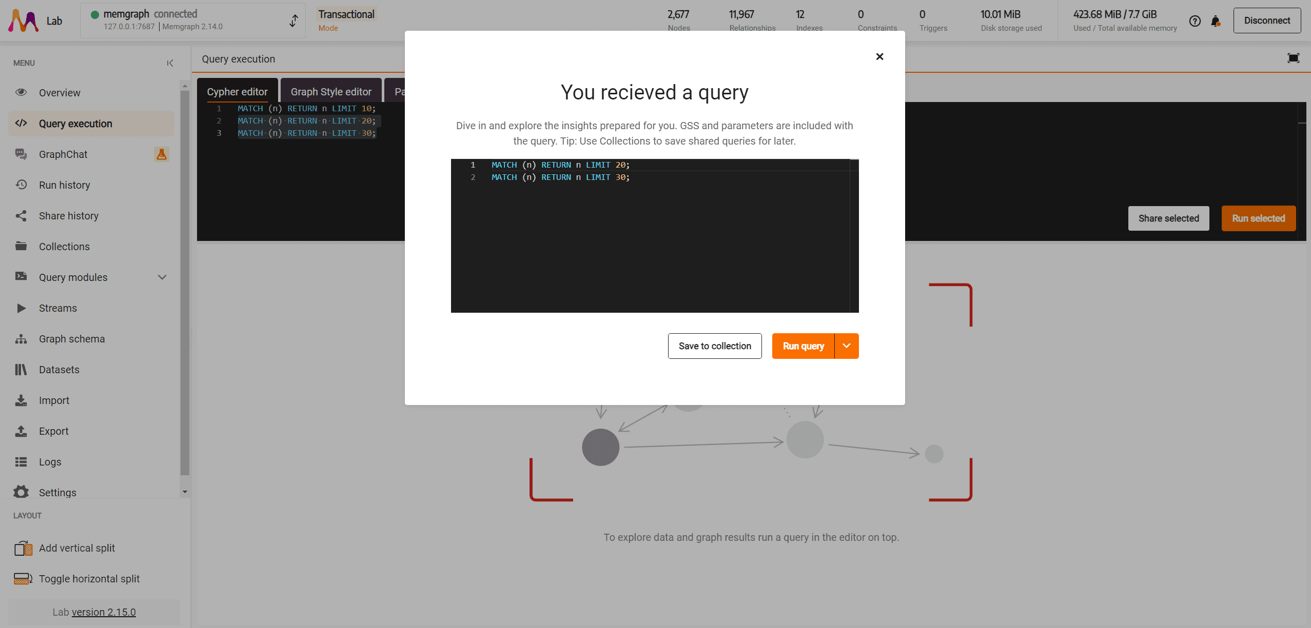
Task: Click Save to collection button
Action: click(x=714, y=346)
